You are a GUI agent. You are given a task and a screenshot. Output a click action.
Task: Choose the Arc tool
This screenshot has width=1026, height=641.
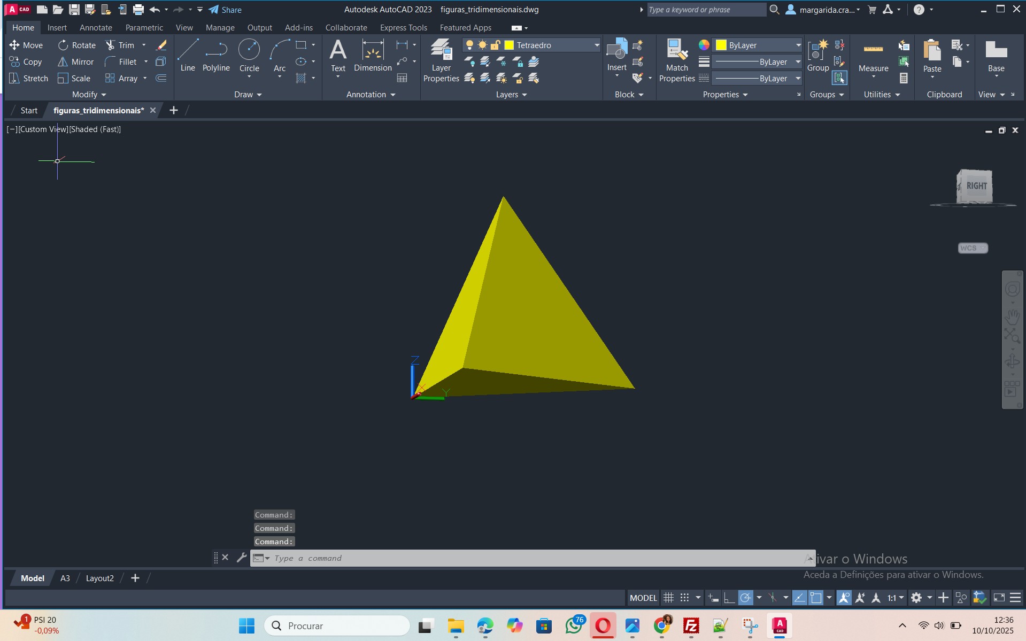280,56
